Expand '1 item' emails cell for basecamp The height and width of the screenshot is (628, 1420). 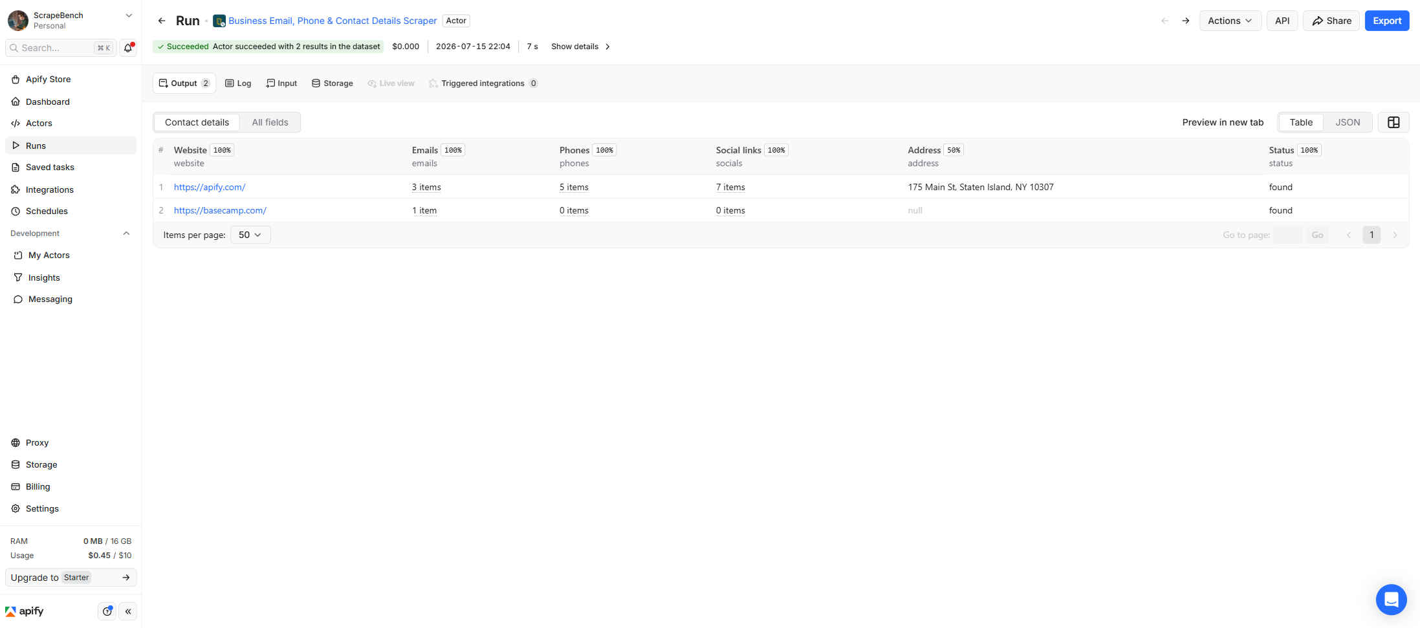point(424,210)
